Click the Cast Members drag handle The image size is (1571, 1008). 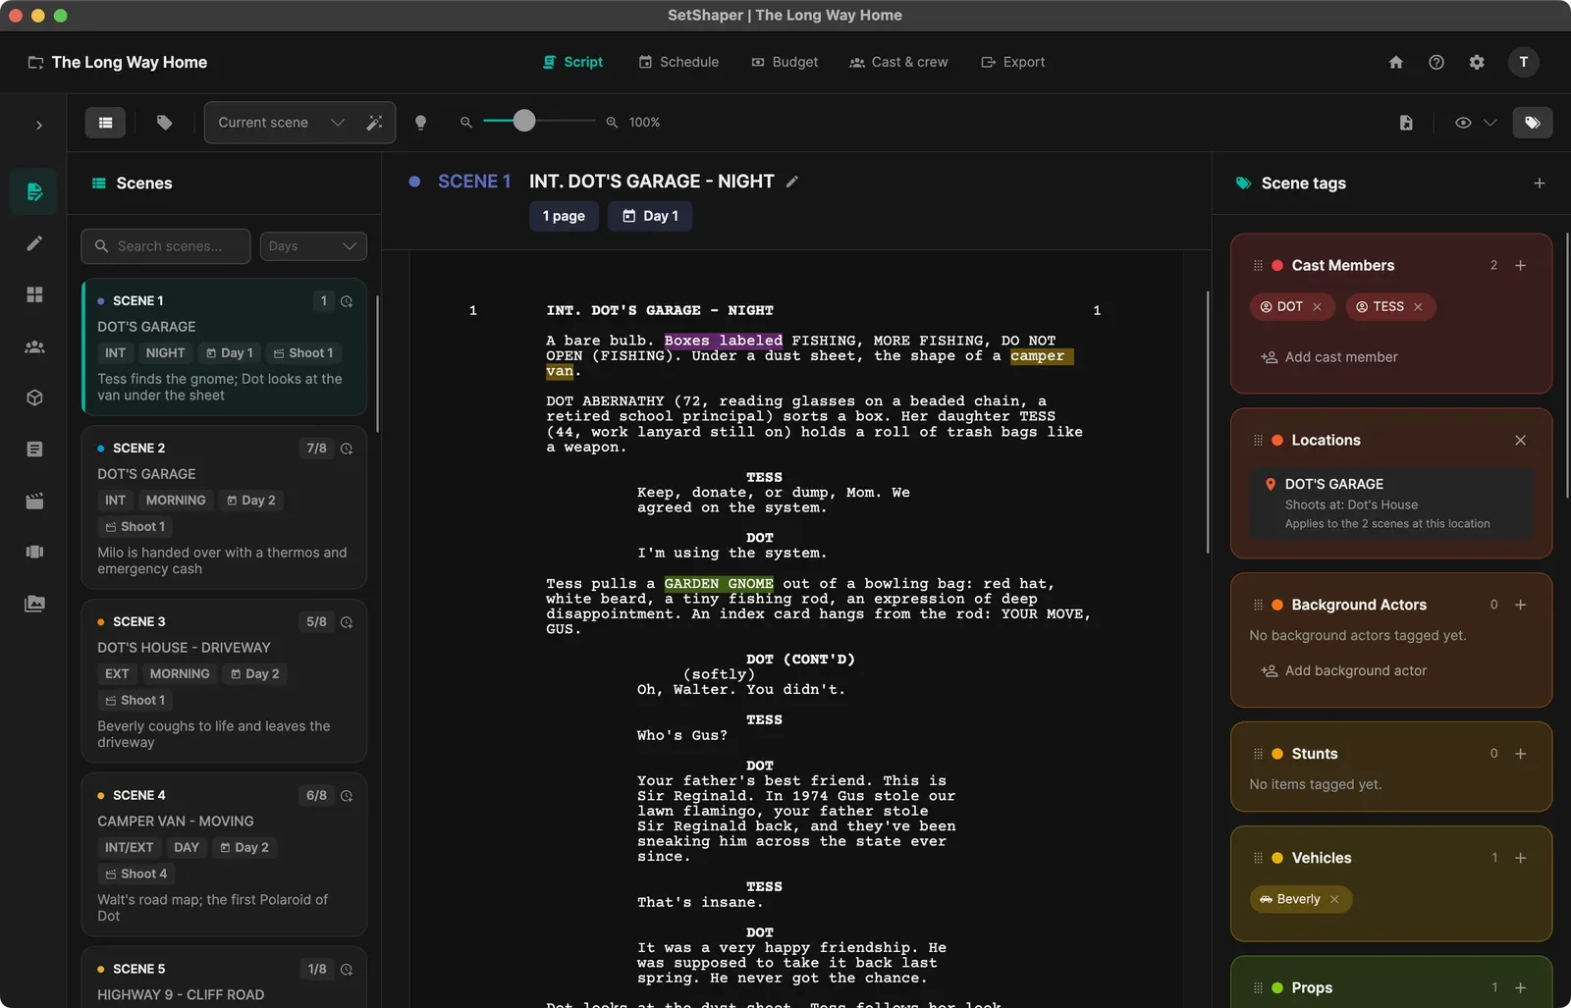pyautogui.click(x=1258, y=266)
